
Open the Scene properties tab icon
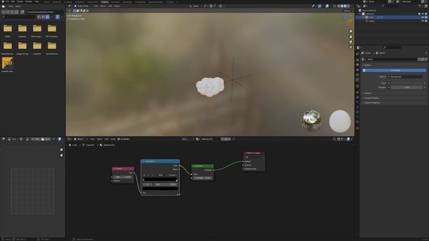point(357,75)
